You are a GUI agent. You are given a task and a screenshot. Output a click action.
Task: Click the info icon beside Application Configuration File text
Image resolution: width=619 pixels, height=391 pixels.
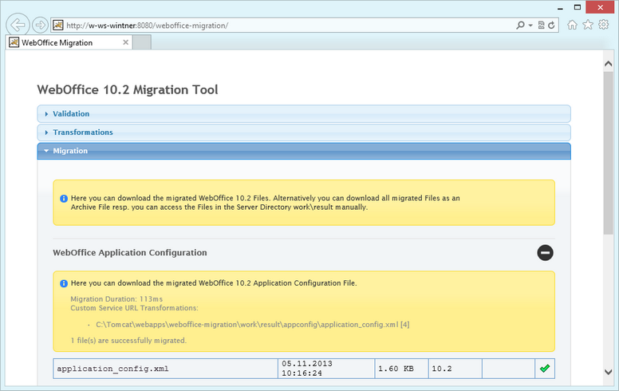[x=64, y=283]
